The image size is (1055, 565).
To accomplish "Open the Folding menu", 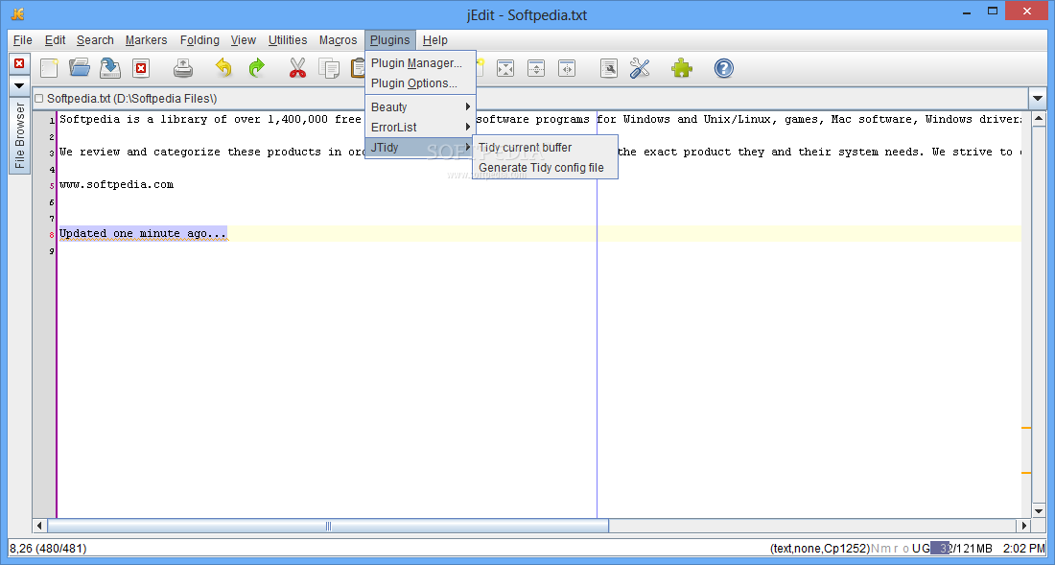I will coord(199,40).
